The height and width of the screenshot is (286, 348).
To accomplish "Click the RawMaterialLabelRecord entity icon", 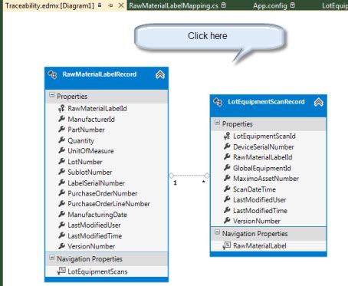I will (53, 74).
